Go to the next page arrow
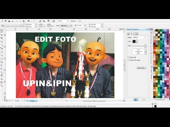Viewport: 170px width, 127px height. [23, 101]
